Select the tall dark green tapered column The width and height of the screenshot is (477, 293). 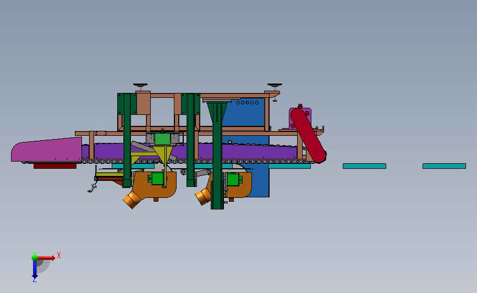pyautogui.click(x=217, y=155)
